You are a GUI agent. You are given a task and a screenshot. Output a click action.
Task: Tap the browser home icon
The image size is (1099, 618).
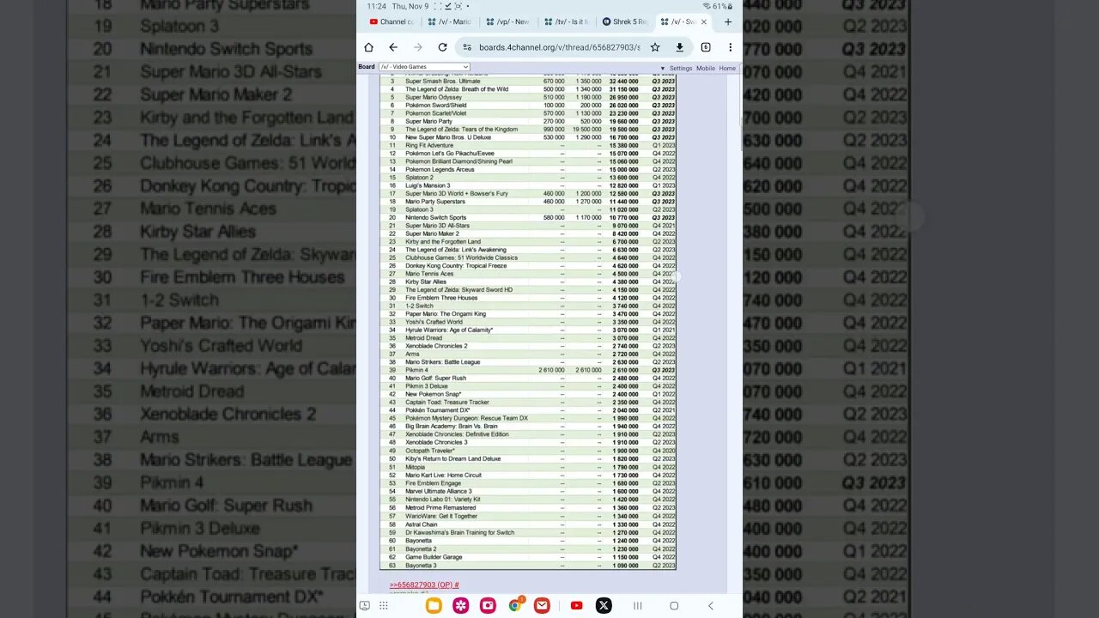(x=368, y=47)
